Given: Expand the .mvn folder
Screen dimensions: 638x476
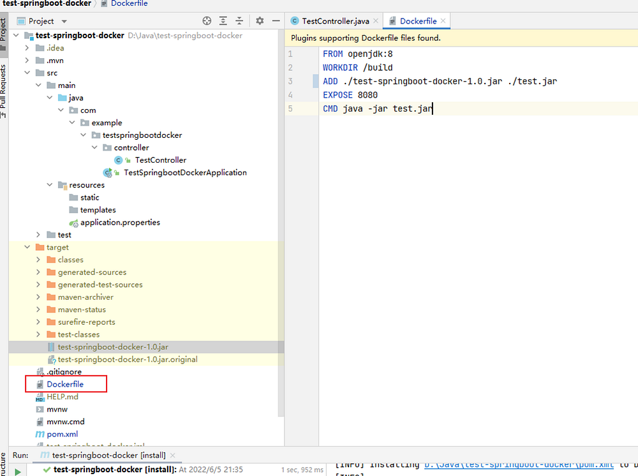Looking at the screenshot, I should tap(27, 60).
